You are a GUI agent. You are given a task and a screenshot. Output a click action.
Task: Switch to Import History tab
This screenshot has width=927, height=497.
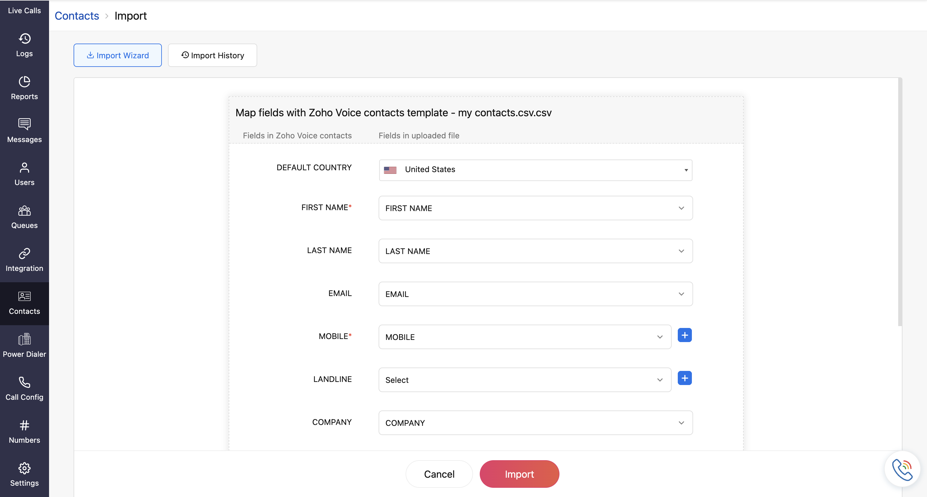(212, 56)
